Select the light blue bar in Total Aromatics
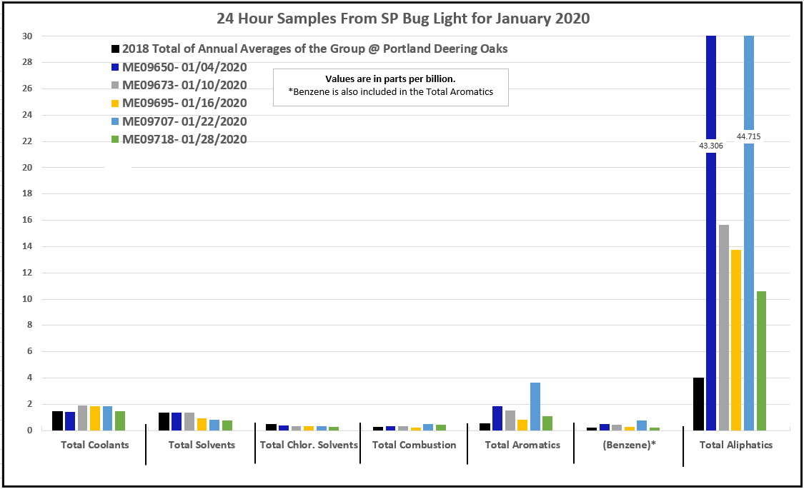Screen dimensions: 804x489 (x=535, y=406)
